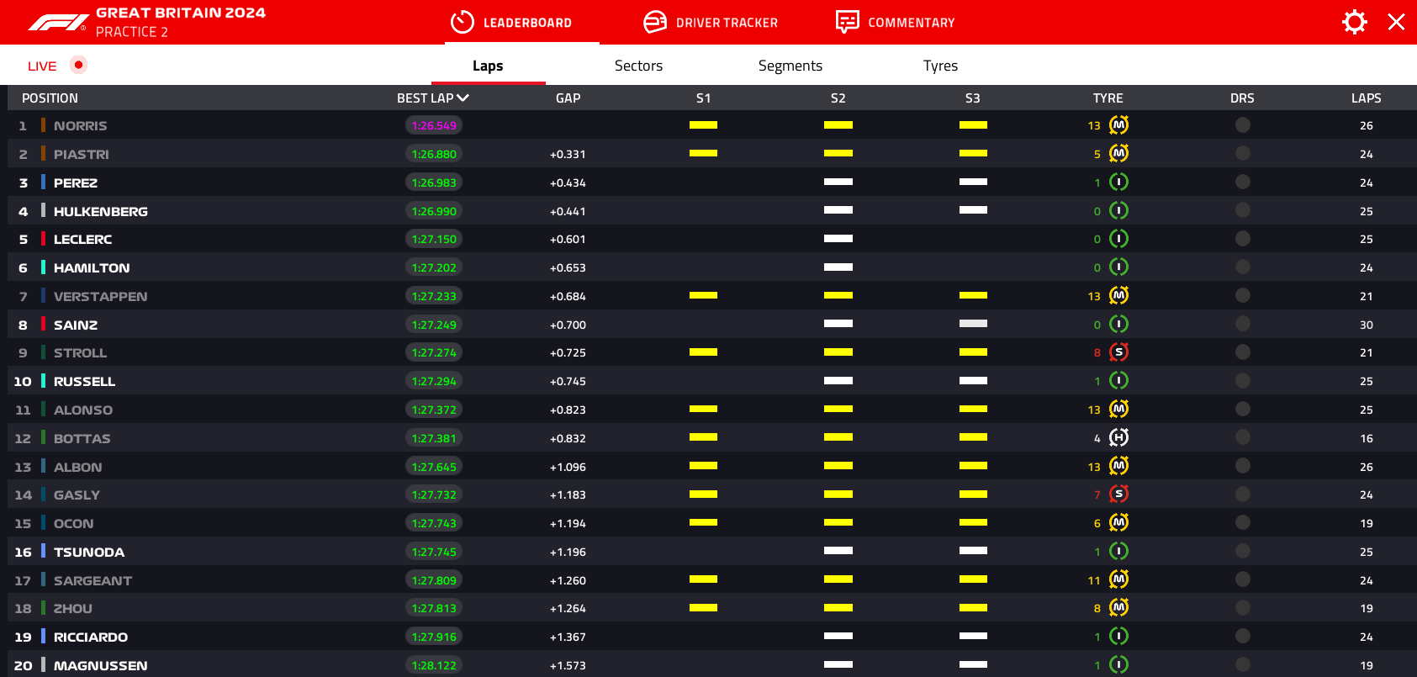
Task: Select driver name VERSTAPPEN in the list
Action: click(101, 296)
